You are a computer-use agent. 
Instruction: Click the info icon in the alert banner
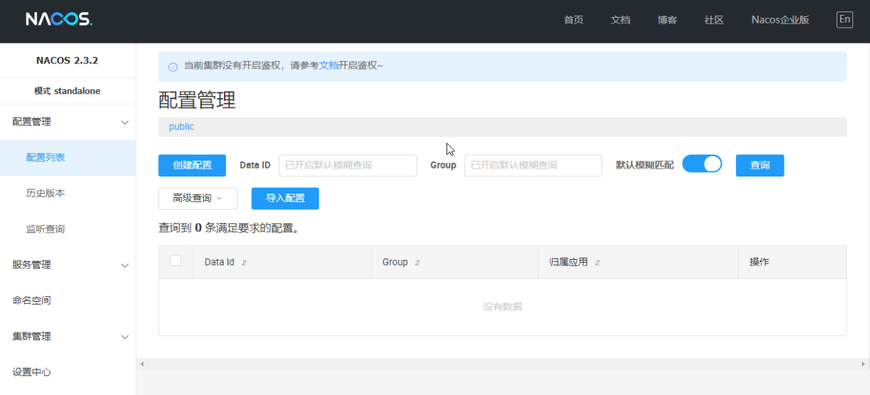pyautogui.click(x=173, y=67)
